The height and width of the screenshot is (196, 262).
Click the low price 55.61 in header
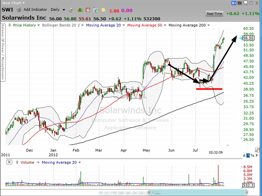pyautogui.click(x=85, y=19)
